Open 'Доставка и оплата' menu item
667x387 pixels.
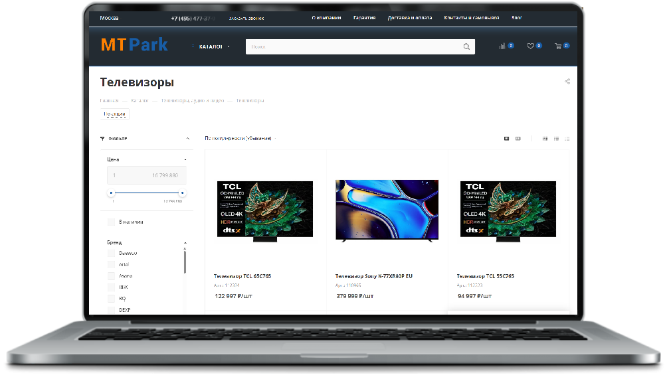410,18
